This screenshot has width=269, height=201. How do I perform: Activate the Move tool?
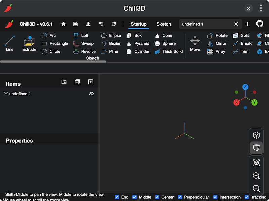tap(195, 44)
